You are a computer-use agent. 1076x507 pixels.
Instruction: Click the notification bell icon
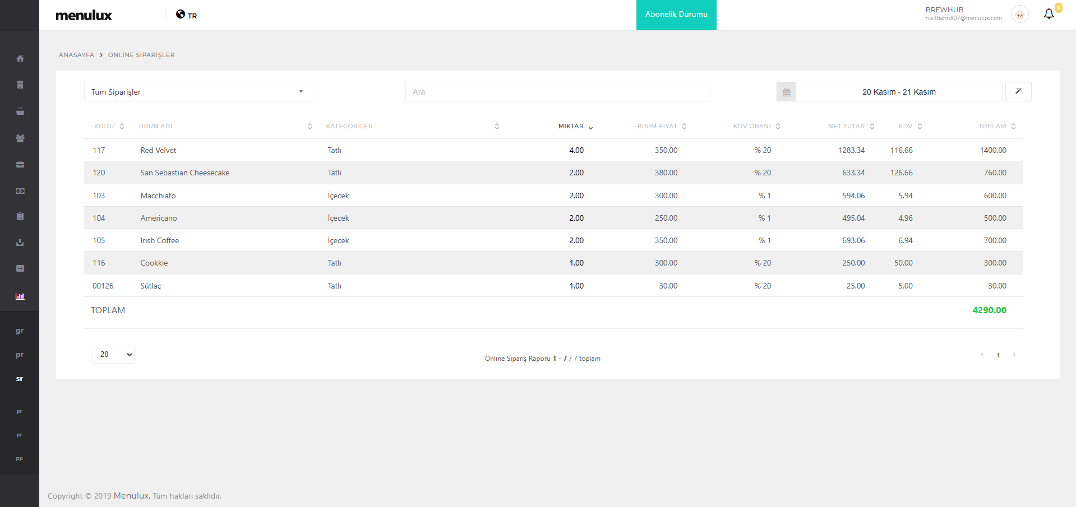pyautogui.click(x=1049, y=15)
